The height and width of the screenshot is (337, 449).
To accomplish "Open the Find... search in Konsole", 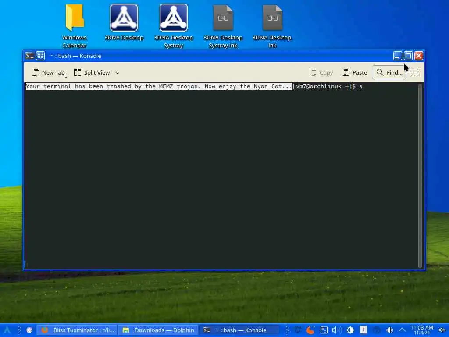I will tap(389, 72).
